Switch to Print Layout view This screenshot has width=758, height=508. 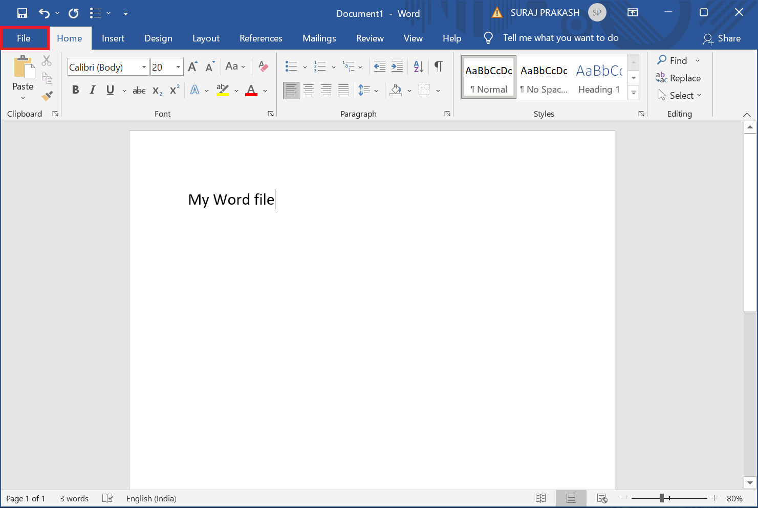coord(572,498)
